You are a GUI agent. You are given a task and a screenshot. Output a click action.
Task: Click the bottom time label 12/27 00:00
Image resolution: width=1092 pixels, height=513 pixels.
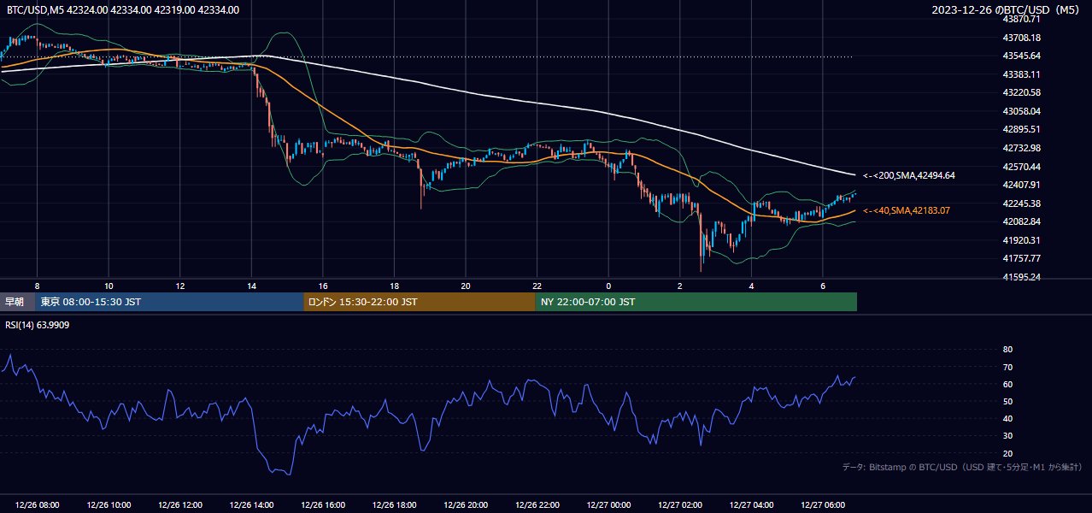click(609, 505)
